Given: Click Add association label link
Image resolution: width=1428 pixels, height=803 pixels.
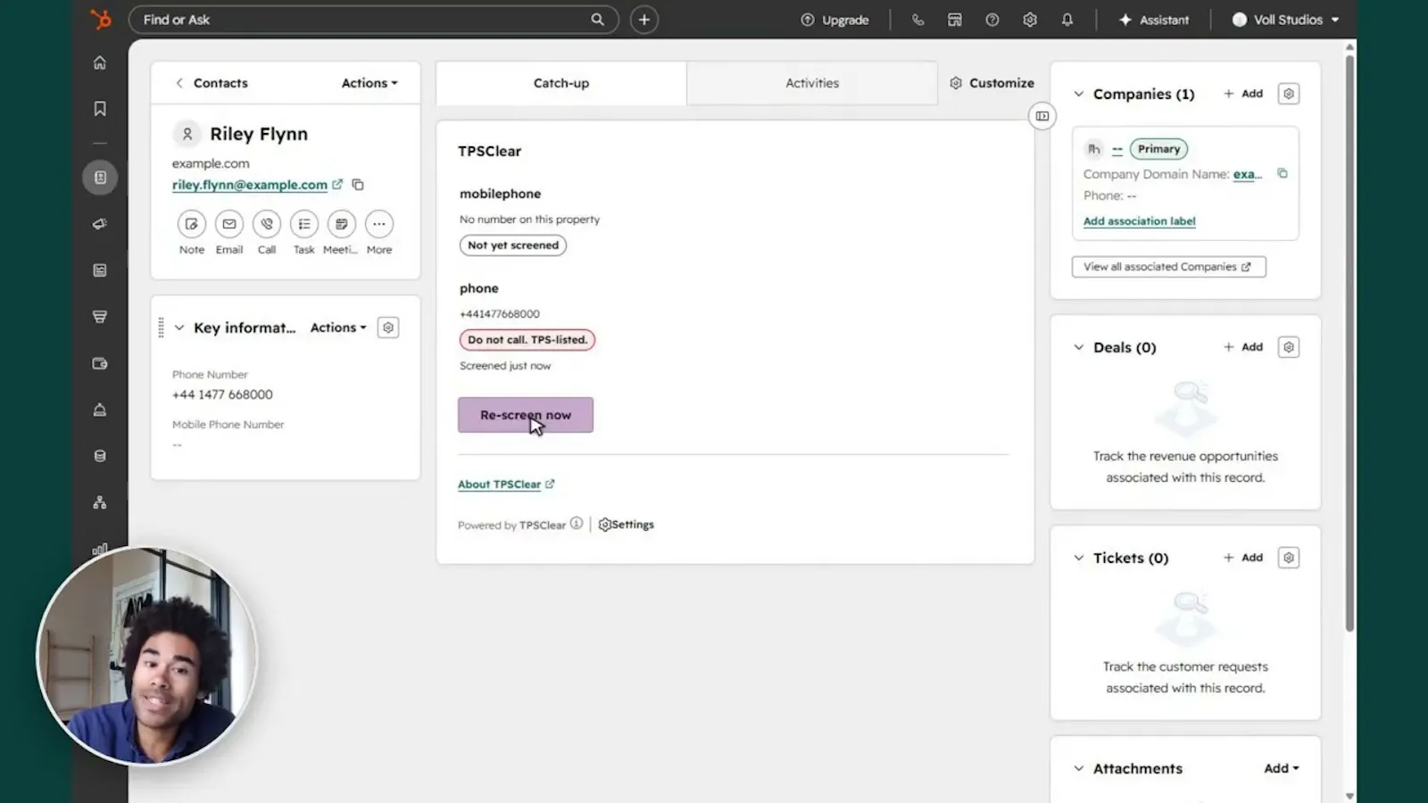Looking at the screenshot, I should pos(1140,221).
